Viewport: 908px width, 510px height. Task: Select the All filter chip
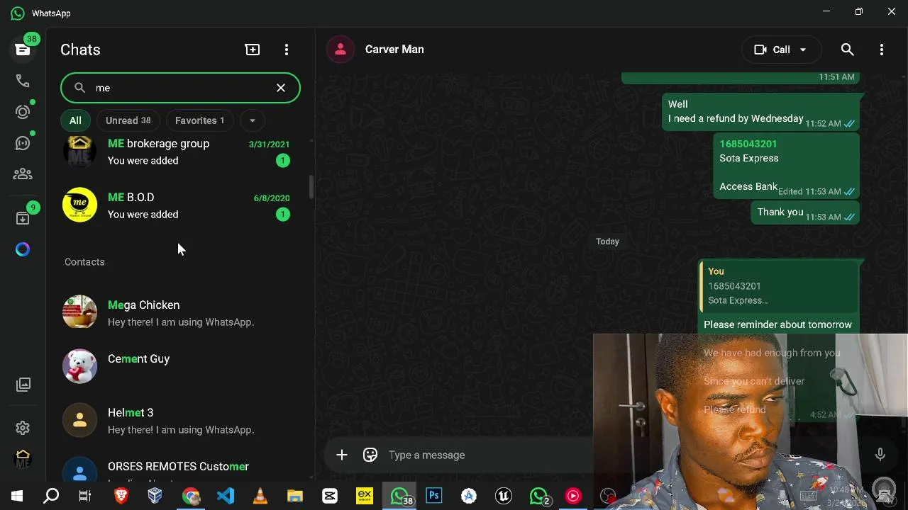(75, 120)
